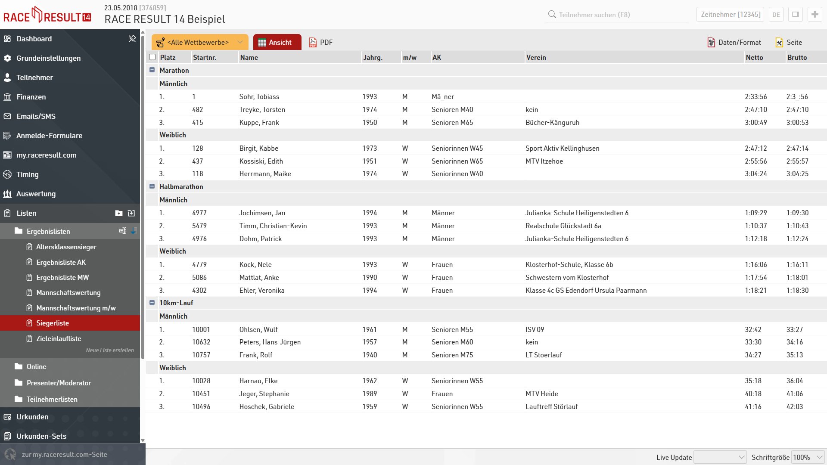Click the rename icon on Ergebnislisten folder
827x465 pixels.
[x=123, y=231]
